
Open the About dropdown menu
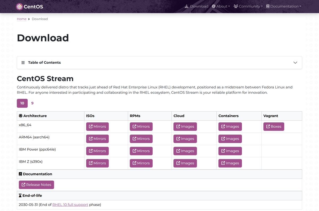(221, 6)
